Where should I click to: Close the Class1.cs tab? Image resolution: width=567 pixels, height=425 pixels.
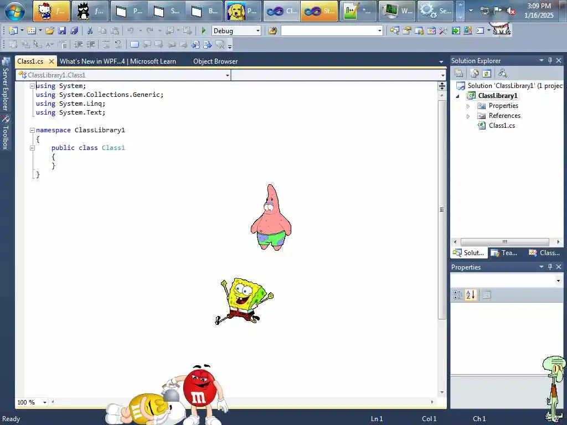point(51,61)
